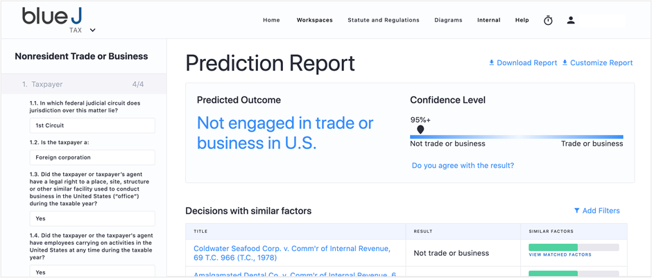Click View Matched Factors link
The height and width of the screenshot is (278, 652).
[x=560, y=254]
